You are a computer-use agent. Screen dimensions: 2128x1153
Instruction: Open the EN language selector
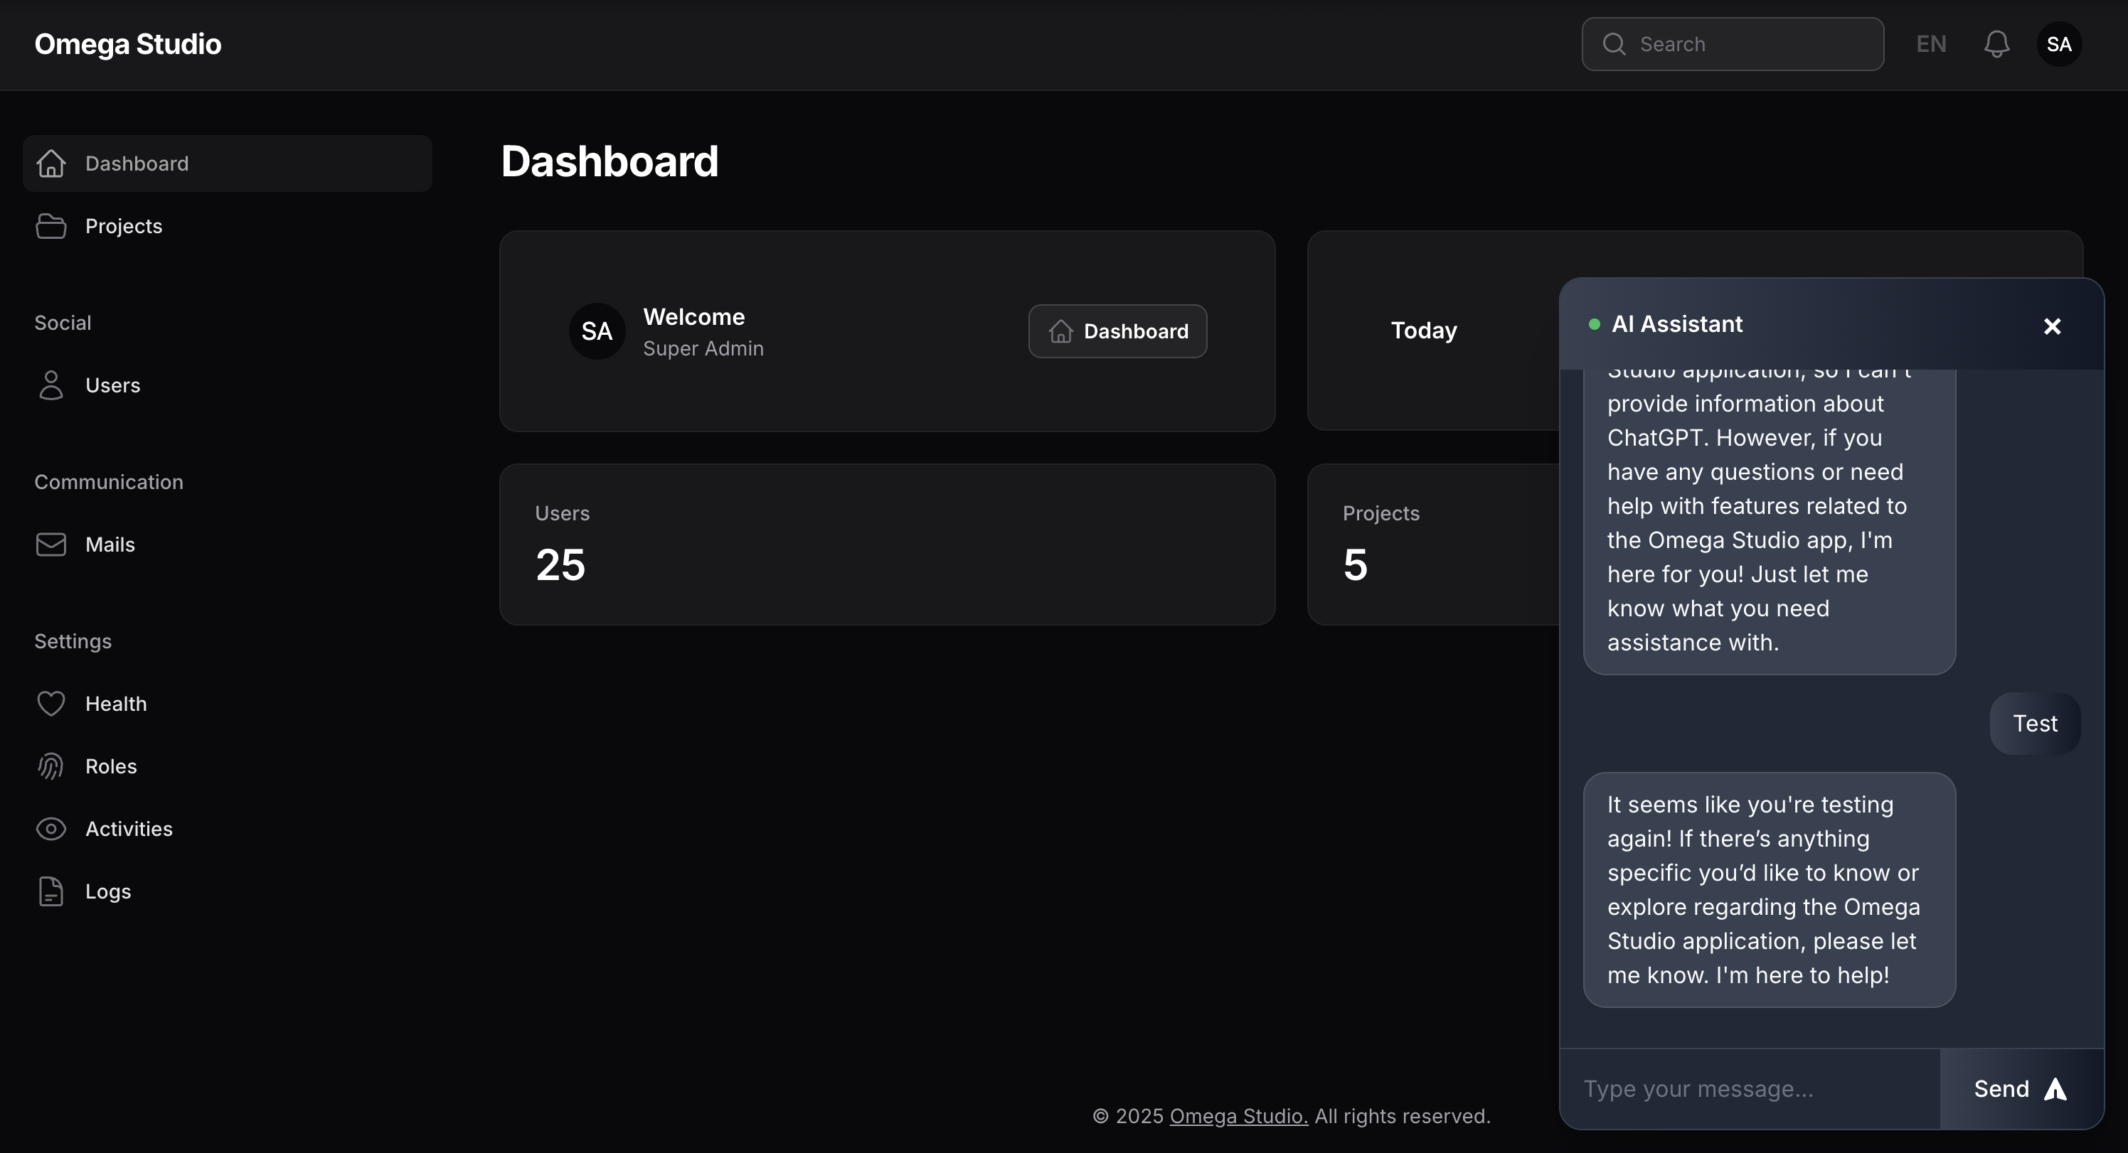[1930, 43]
